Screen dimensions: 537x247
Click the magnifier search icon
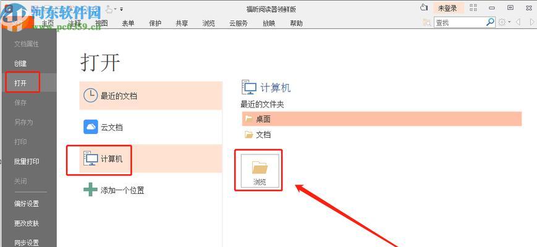click(491, 22)
